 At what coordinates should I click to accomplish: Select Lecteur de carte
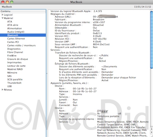[16, 66]
